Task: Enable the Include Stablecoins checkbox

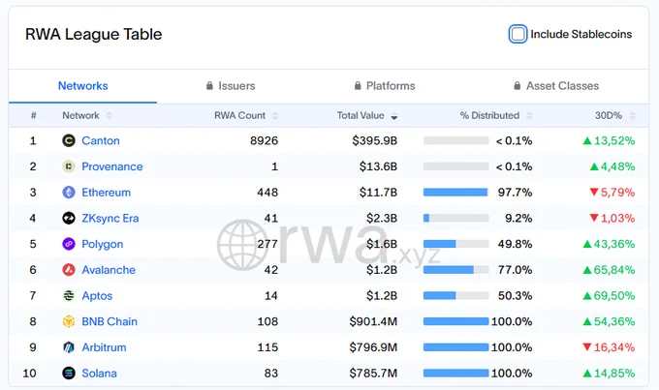Action: coord(518,34)
